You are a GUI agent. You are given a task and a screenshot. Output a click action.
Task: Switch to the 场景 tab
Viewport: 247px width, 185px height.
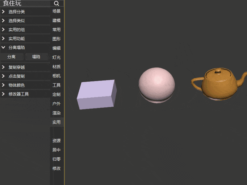tap(57, 11)
